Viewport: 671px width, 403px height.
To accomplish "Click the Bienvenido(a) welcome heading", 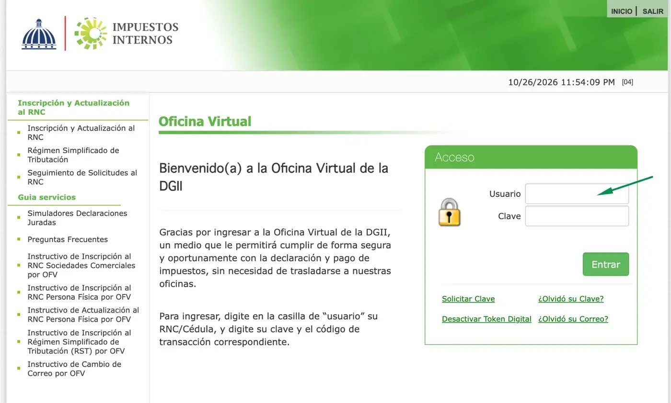I will pyautogui.click(x=274, y=177).
